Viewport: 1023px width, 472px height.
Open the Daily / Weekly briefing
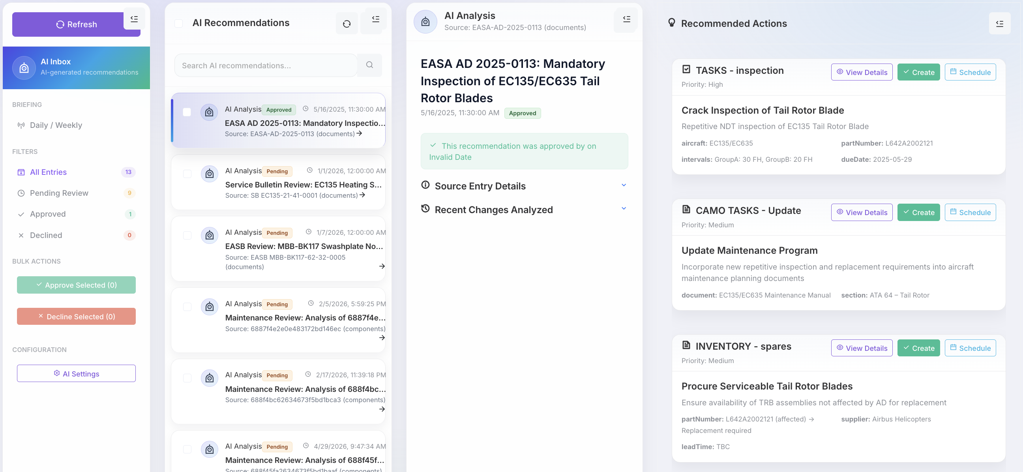(76, 125)
